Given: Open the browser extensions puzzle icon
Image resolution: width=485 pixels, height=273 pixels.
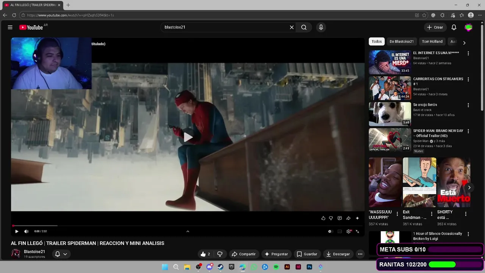Looking at the screenshot, I should (443, 15).
